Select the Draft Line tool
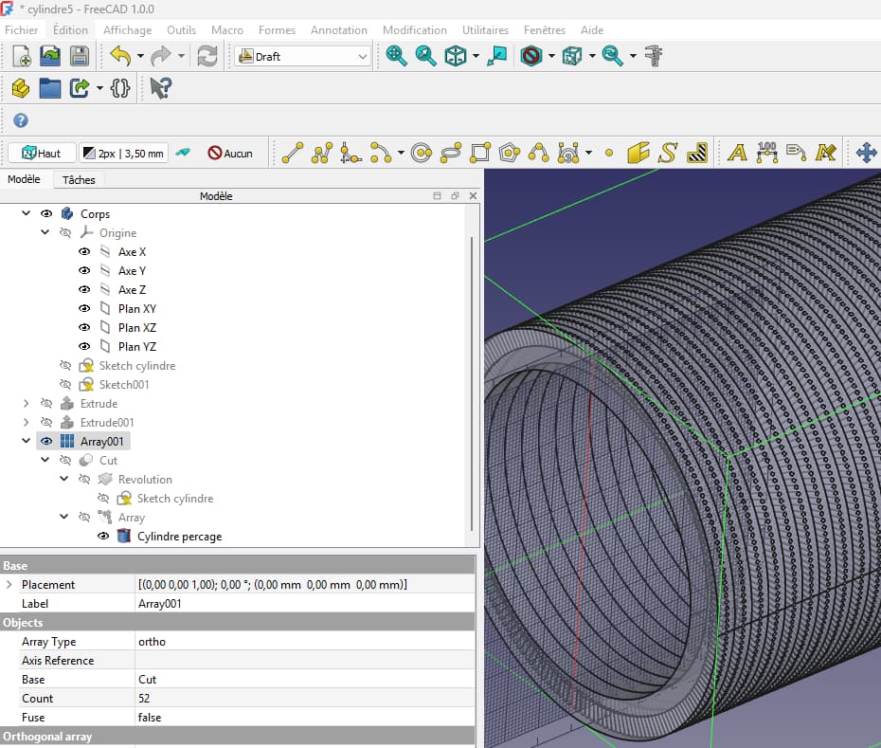881x748 pixels. 293,152
